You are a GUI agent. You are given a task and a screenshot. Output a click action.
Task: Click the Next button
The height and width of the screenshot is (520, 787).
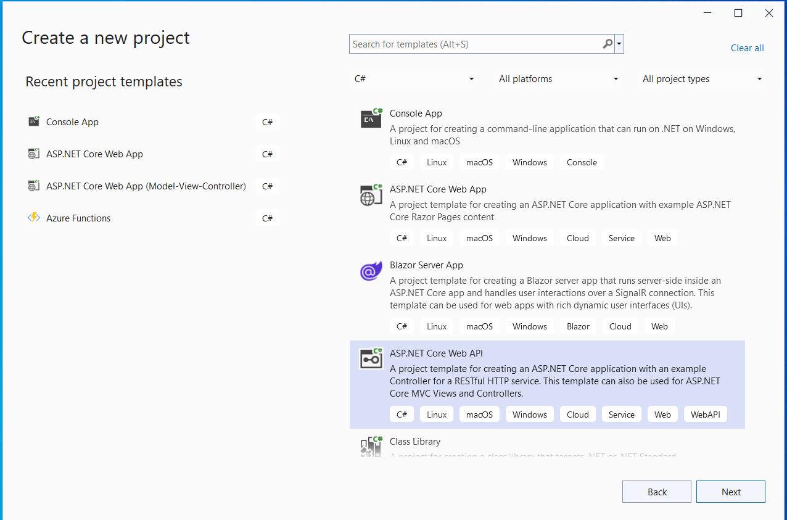tap(730, 491)
